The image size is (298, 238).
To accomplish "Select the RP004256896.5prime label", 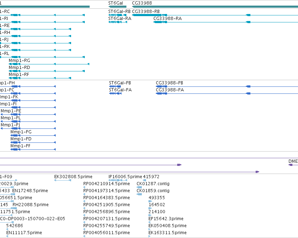I will (x=106, y=212).
